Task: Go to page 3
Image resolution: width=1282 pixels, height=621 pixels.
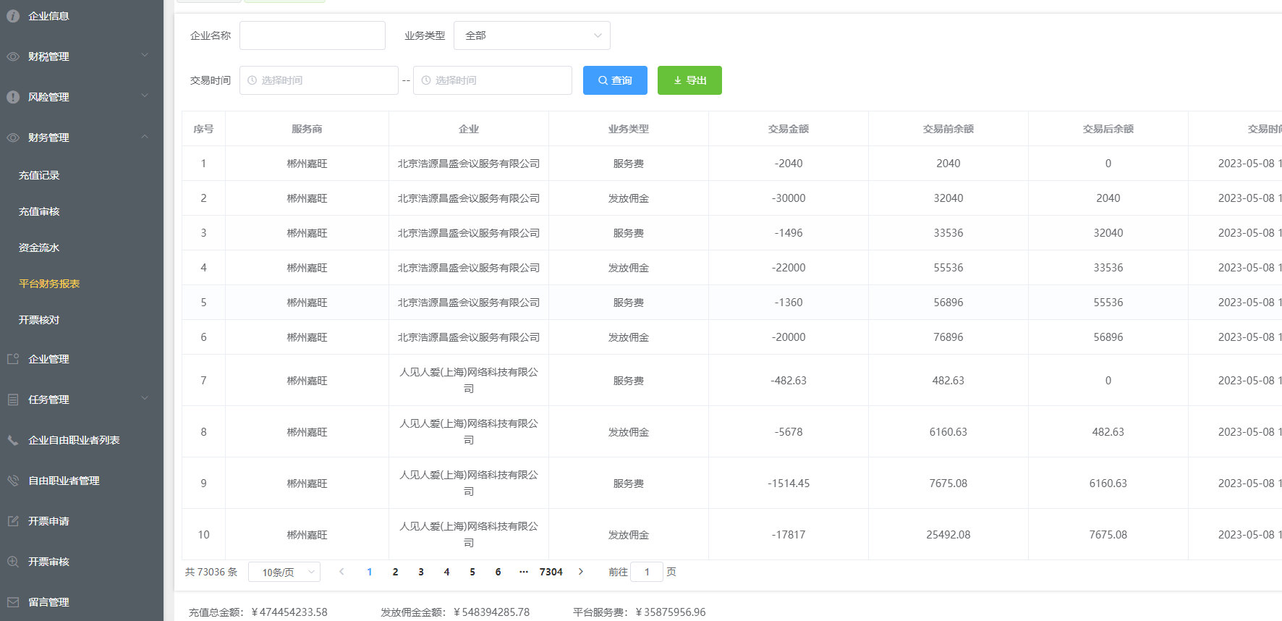Action: (x=421, y=572)
